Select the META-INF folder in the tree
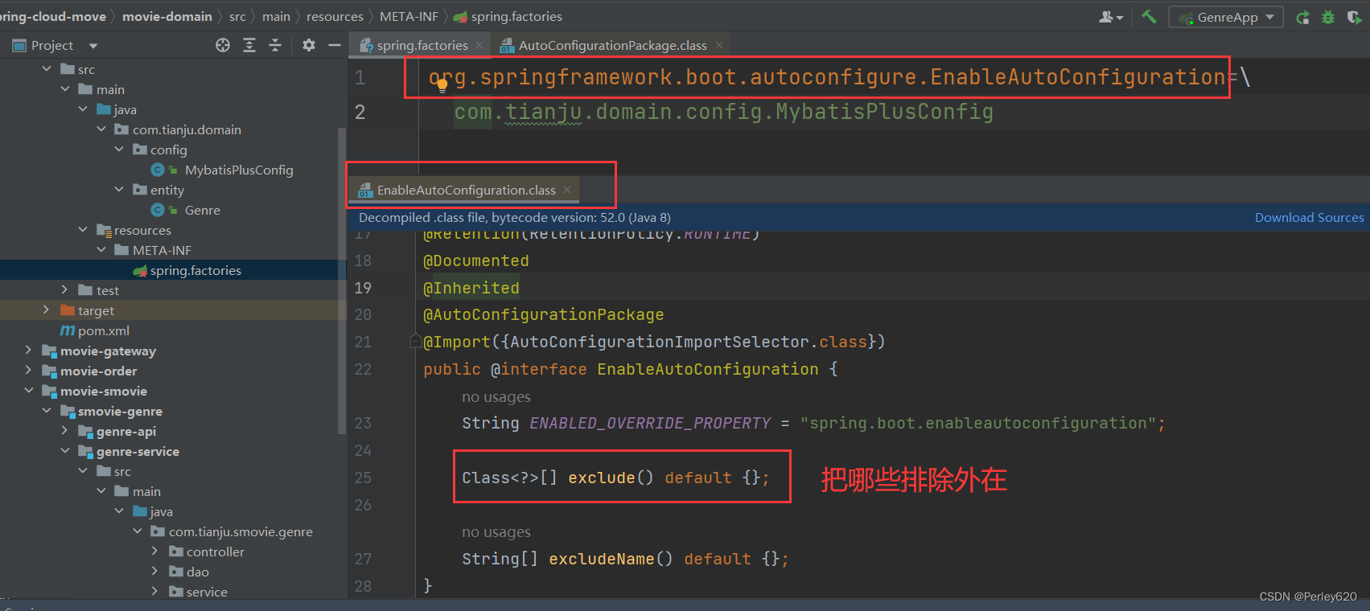This screenshot has width=1370, height=611. pos(162,250)
